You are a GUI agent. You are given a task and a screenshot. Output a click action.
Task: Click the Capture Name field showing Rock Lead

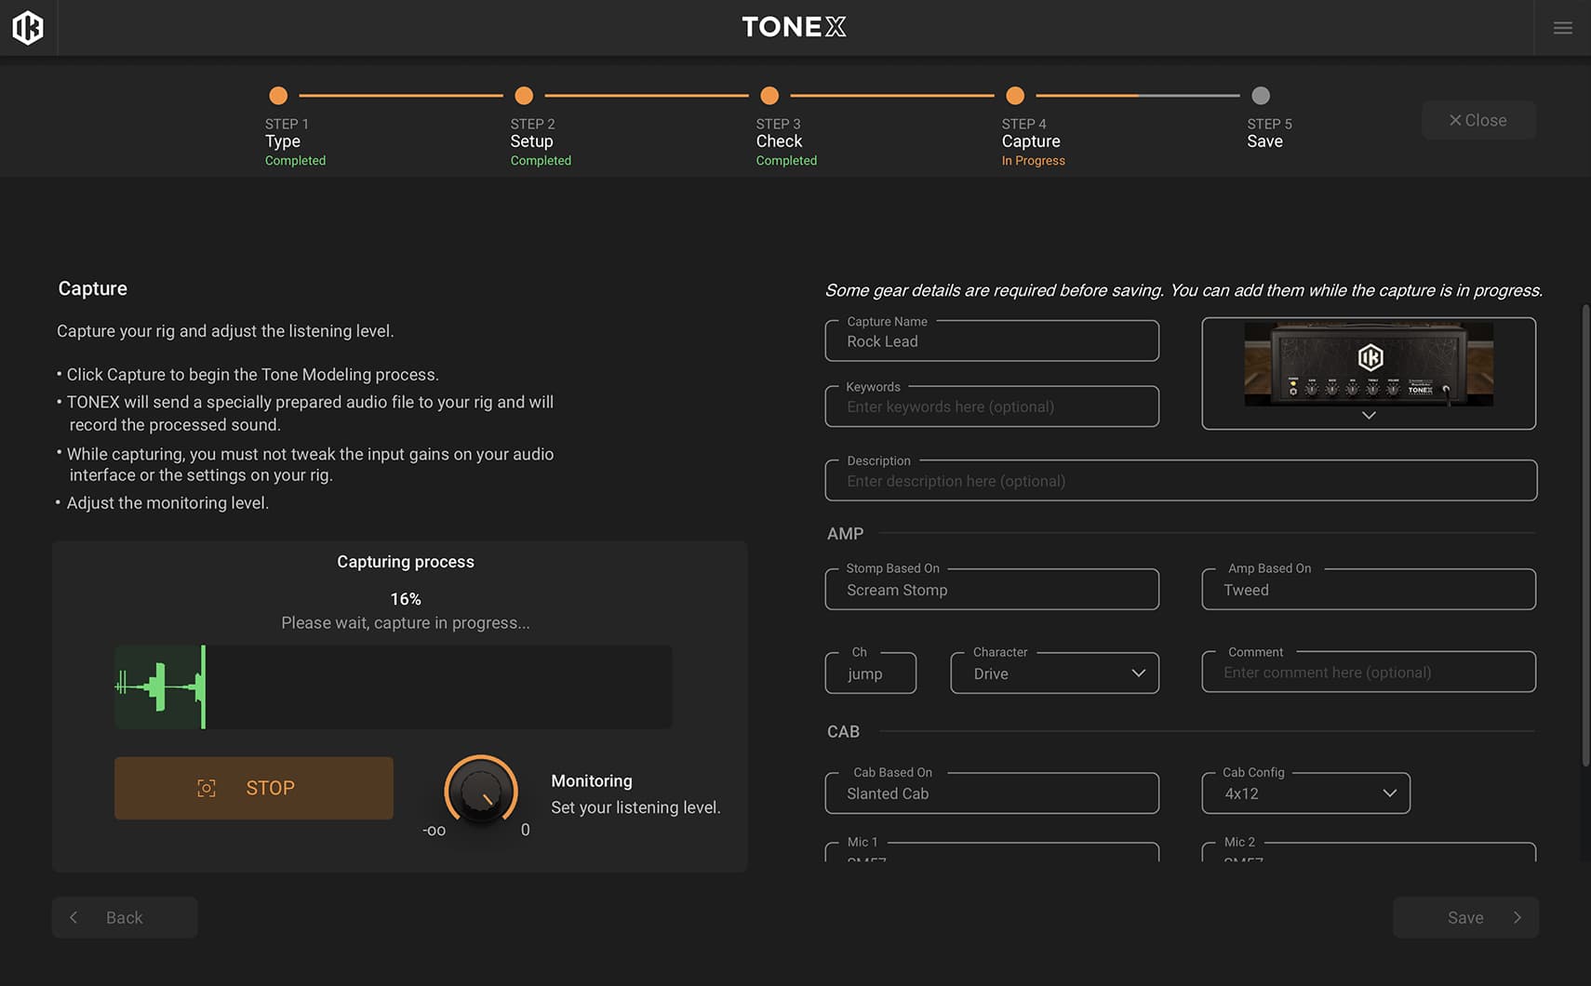pyautogui.click(x=991, y=340)
